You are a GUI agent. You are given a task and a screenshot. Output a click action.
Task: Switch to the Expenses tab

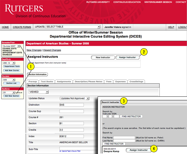120,82
